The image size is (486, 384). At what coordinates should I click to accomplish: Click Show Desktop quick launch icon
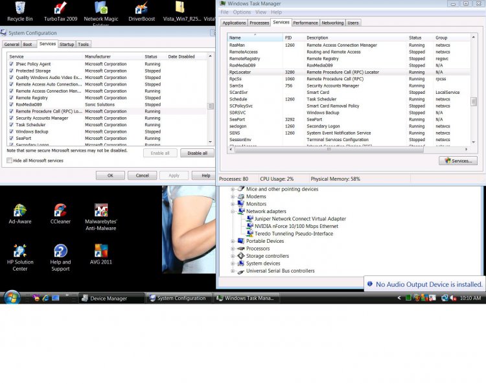(56, 298)
